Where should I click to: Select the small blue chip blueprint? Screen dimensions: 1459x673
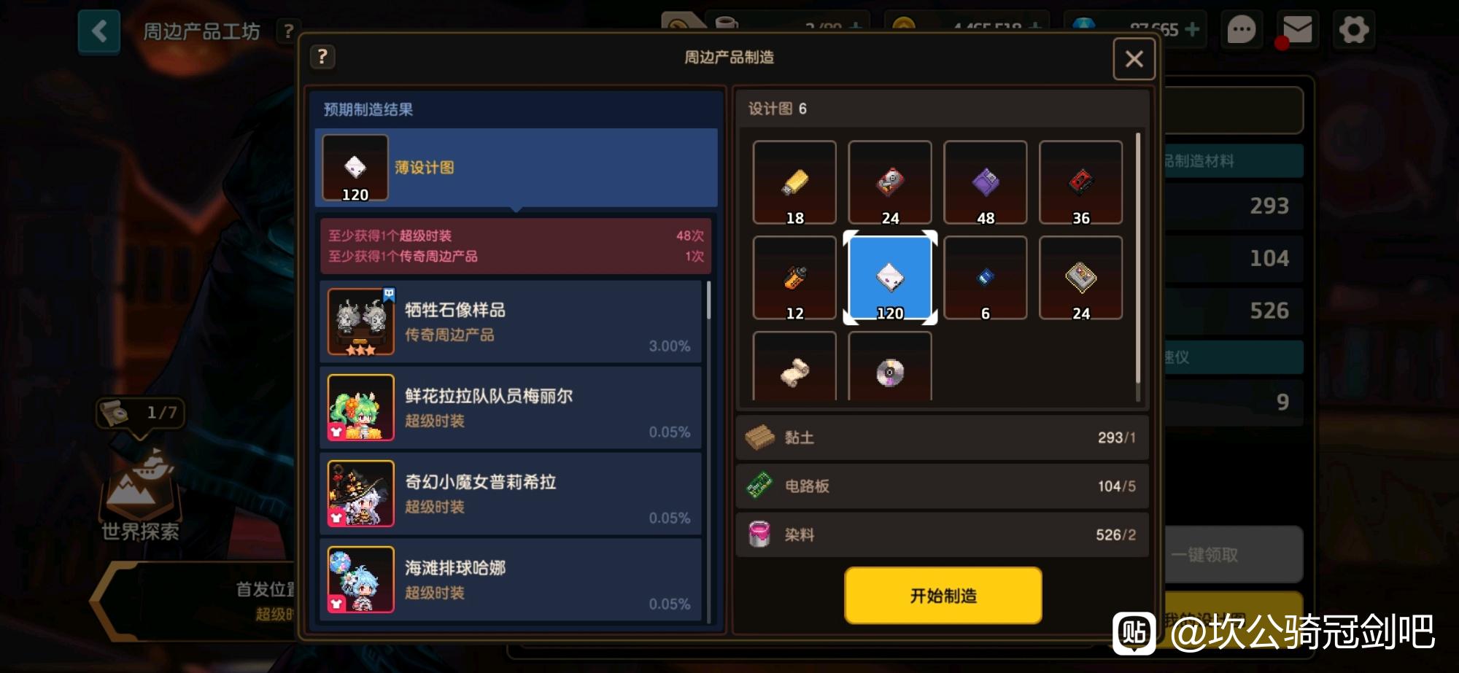point(986,278)
